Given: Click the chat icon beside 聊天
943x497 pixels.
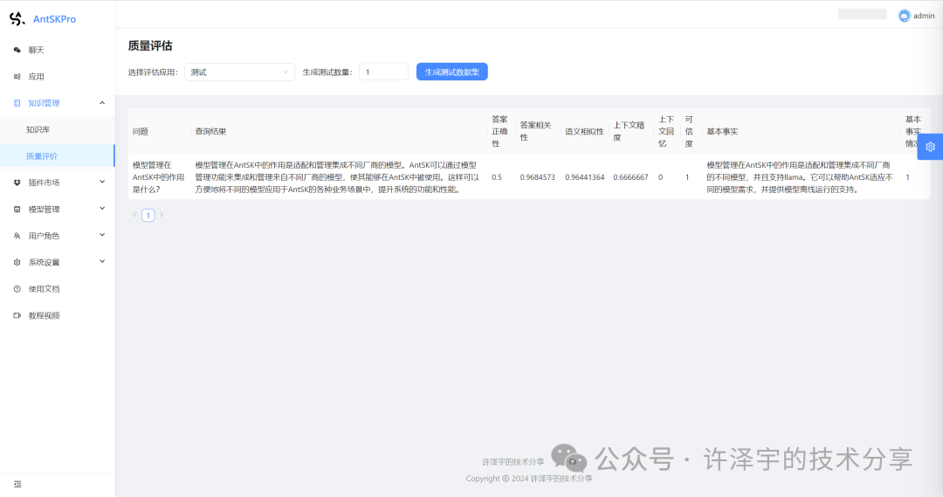Looking at the screenshot, I should tap(17, 50).
